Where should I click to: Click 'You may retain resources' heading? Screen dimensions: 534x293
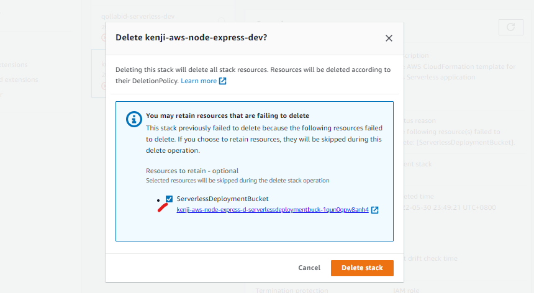227,115
